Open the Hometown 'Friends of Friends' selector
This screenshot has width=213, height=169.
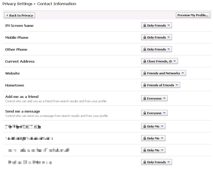[x=160, y=85]
